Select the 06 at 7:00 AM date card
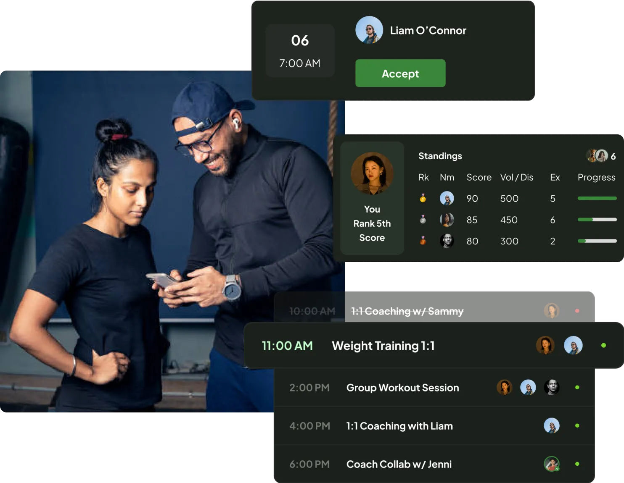 click(300, 50)
